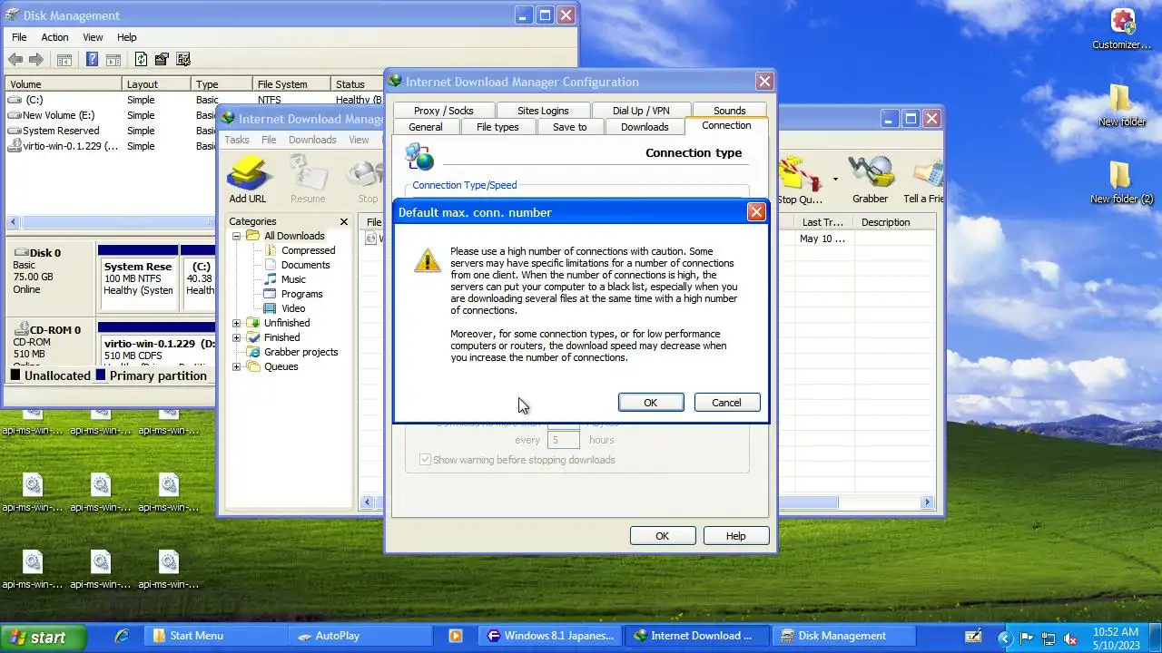The height and width of the screenshot is (653, 1162).
Task: Click Refresh icon in Disk Management toolbar
Action: click(141, 60)
